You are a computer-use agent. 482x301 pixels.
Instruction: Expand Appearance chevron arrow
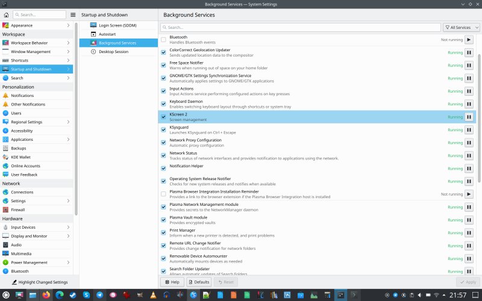[x=68, y=25]
